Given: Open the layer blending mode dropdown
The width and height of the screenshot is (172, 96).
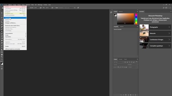Looking at the screenshot, I should [x=120, y=65].
